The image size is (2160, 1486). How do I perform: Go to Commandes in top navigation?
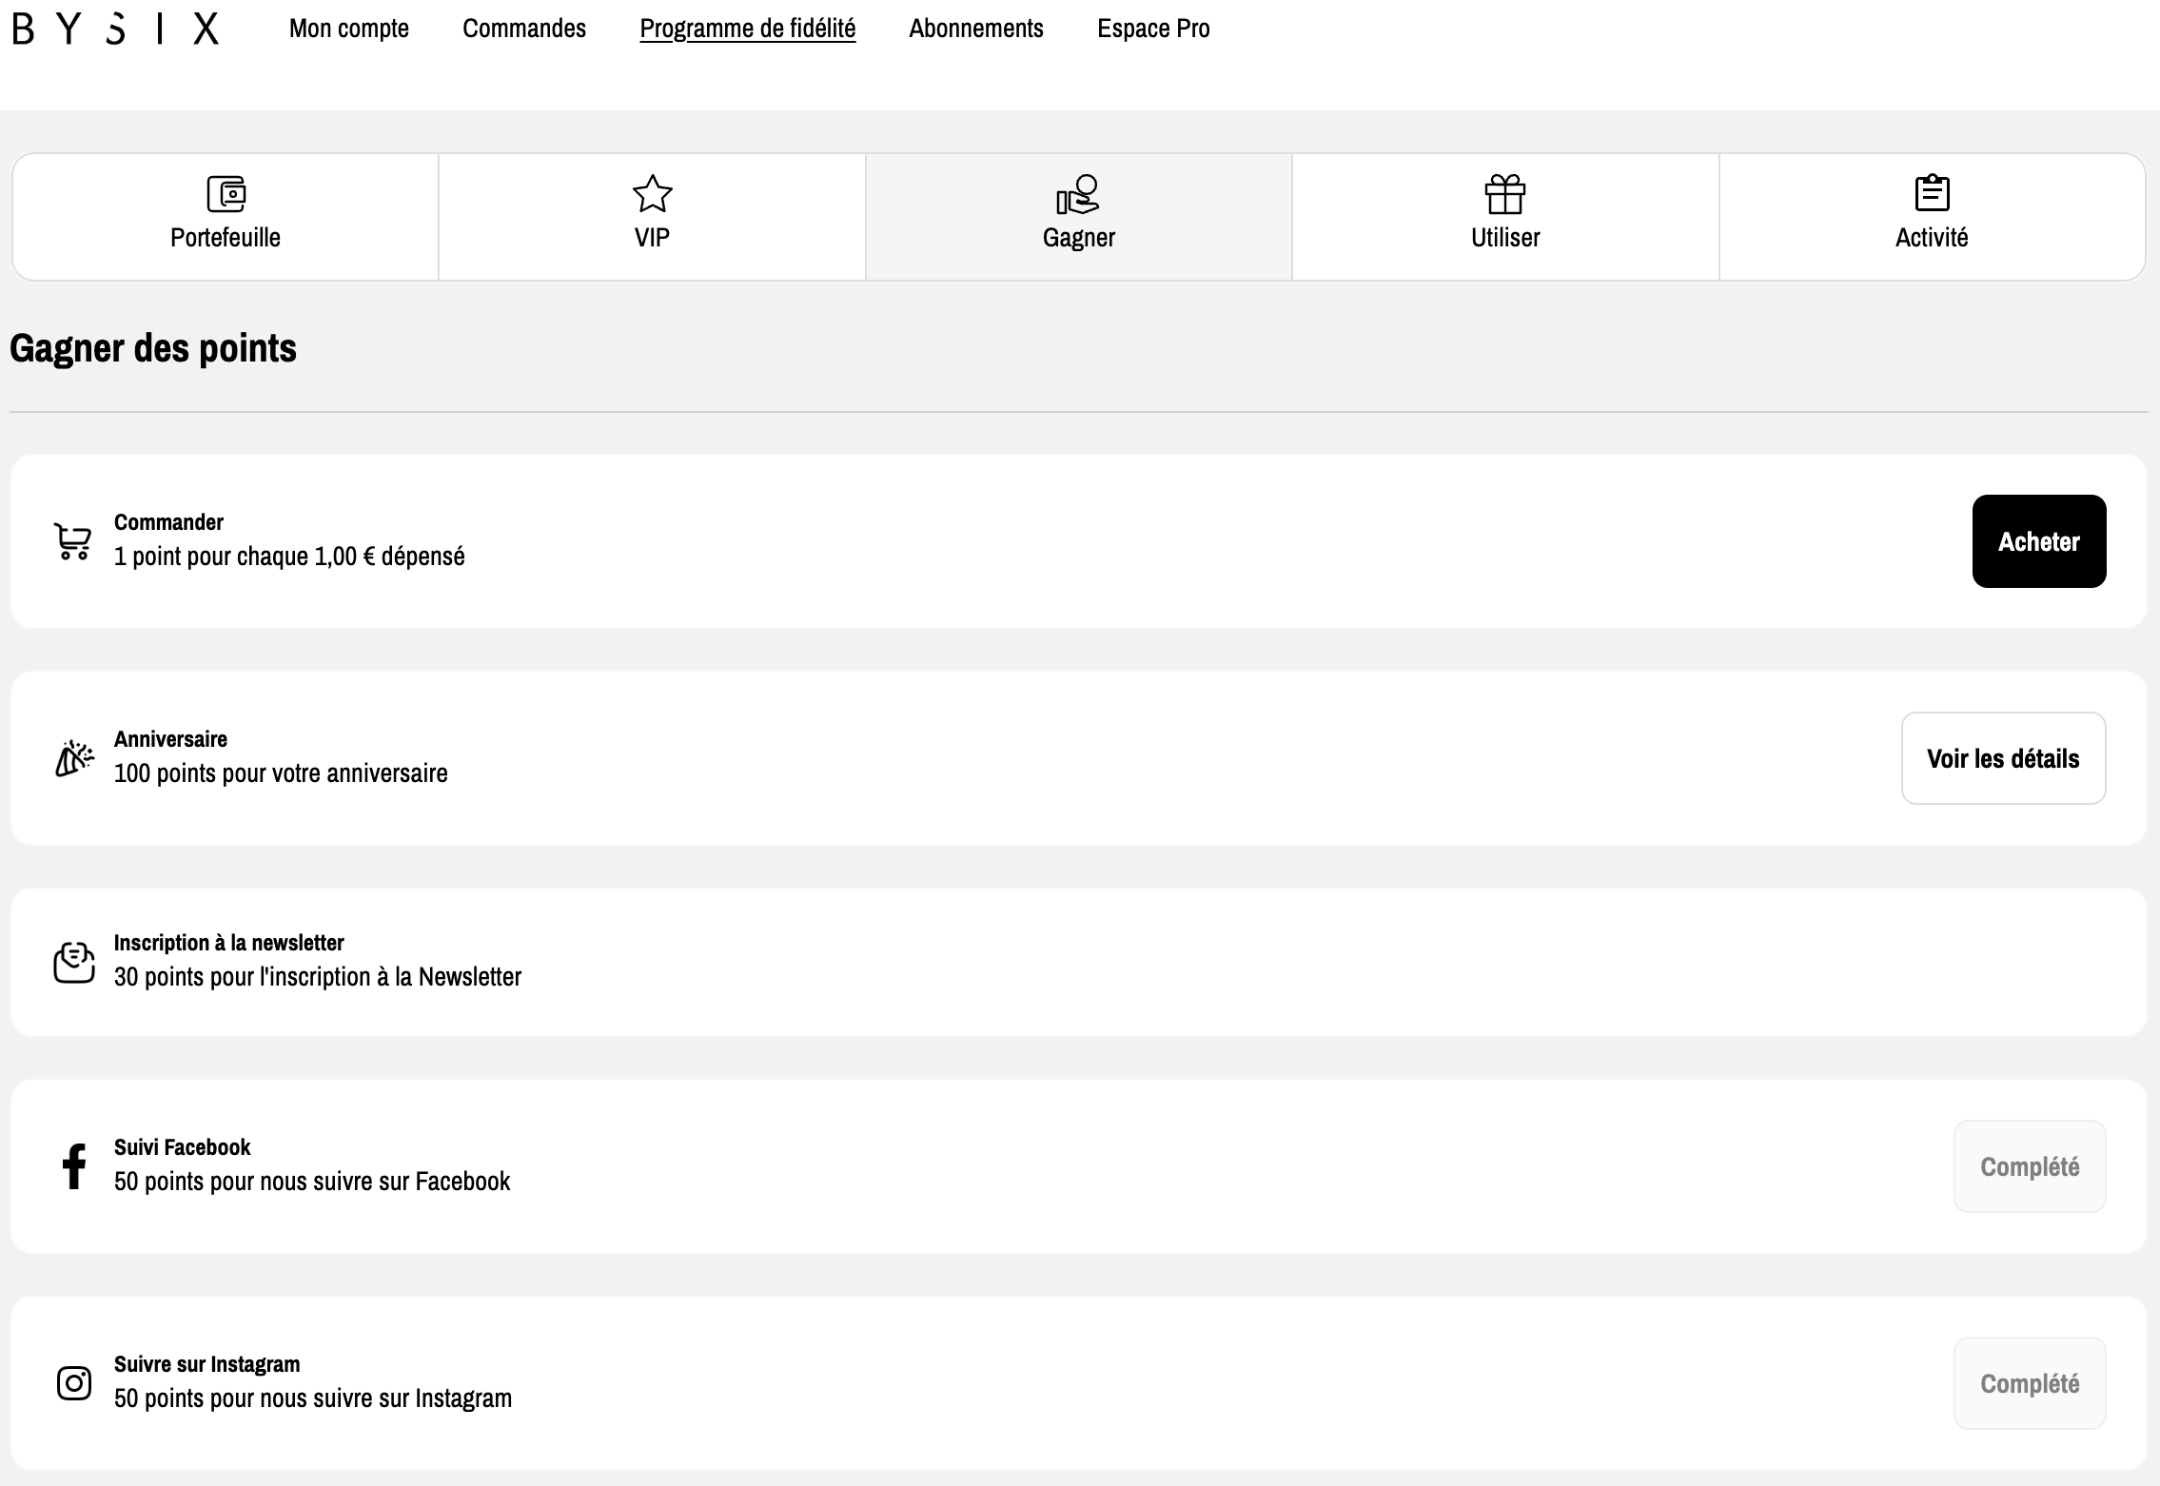point(523,29)
